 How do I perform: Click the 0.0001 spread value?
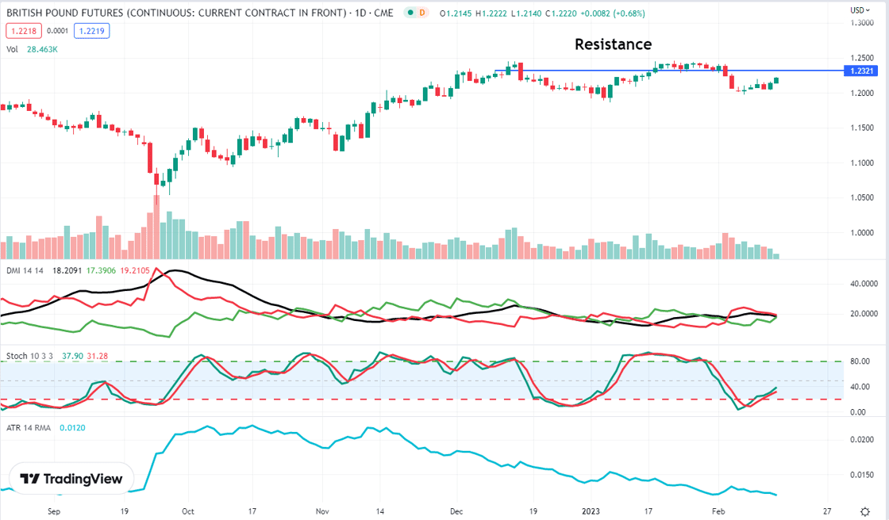[x=57, y=31]
